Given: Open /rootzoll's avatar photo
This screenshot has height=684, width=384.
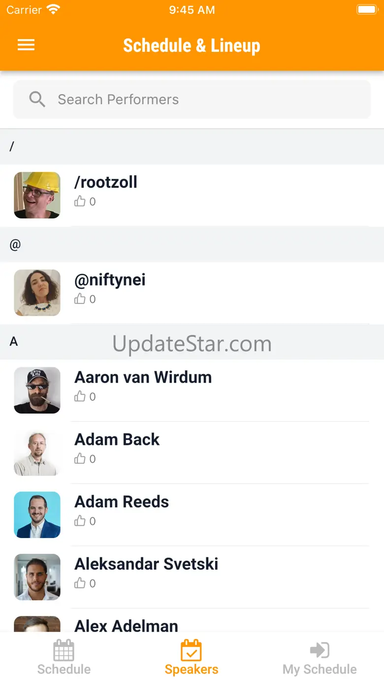Looking at the screenshot, I should (37, 195).
